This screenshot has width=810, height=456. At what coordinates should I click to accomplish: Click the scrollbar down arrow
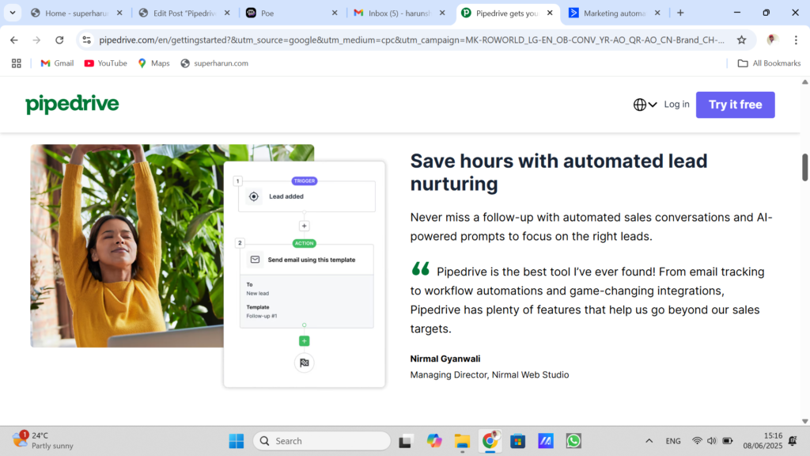pyautogui.click(x=804, y=421)
